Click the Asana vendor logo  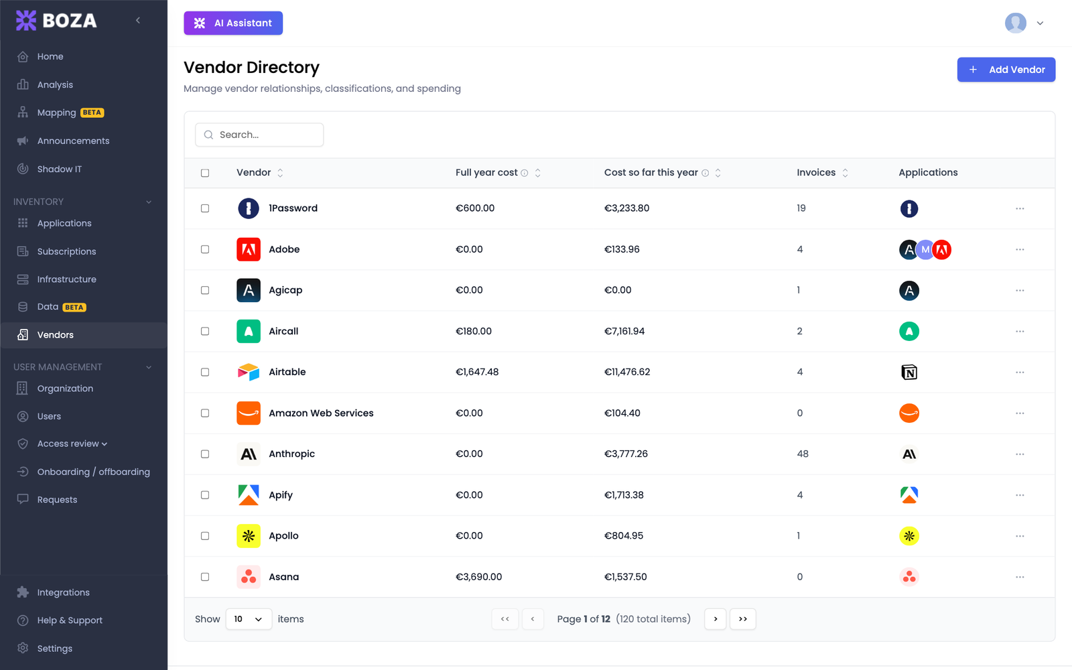pyautogui.click(x=249, y=577)
